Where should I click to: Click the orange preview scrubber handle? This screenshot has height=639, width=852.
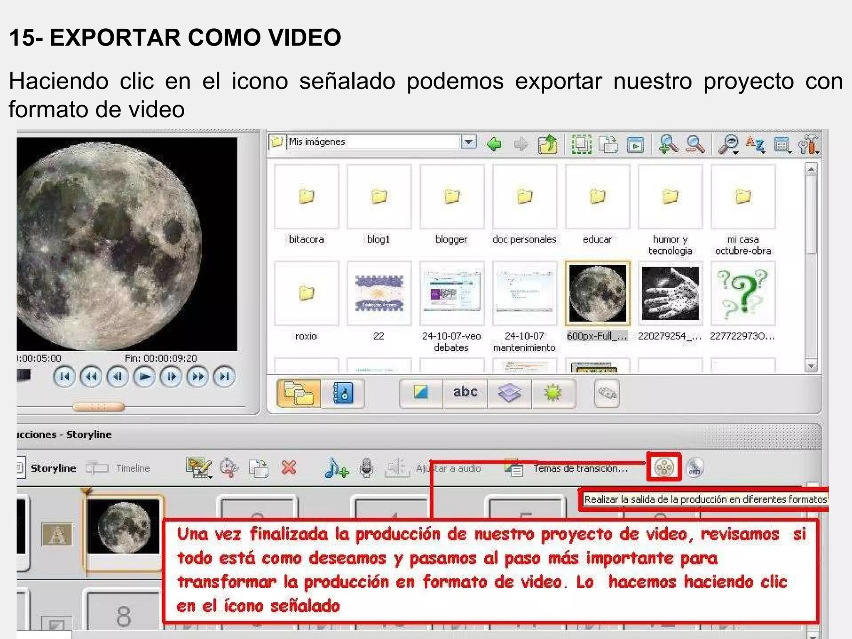tap(99, 406)
